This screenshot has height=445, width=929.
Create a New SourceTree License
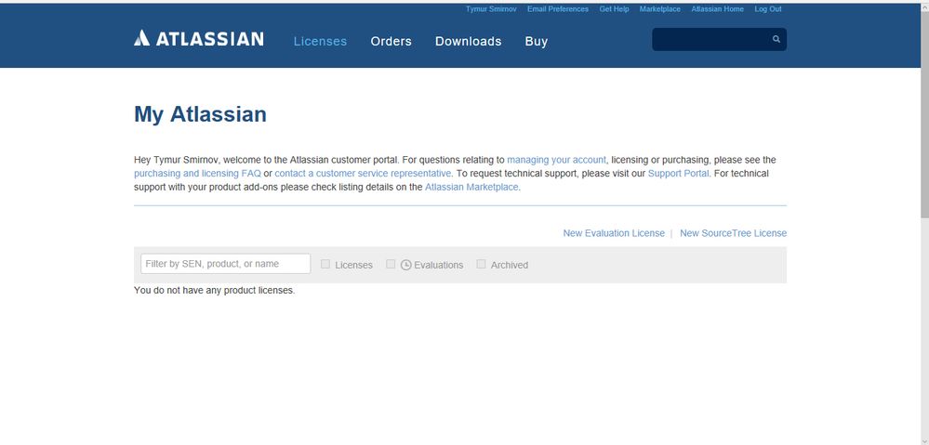pyautogui.click(x=734, y=233)
